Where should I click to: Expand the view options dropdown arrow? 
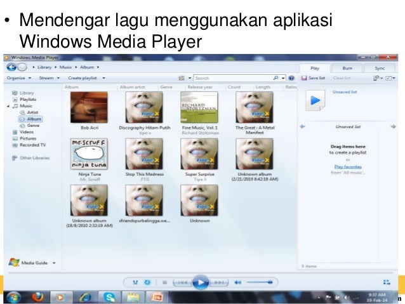pos(190,78)
